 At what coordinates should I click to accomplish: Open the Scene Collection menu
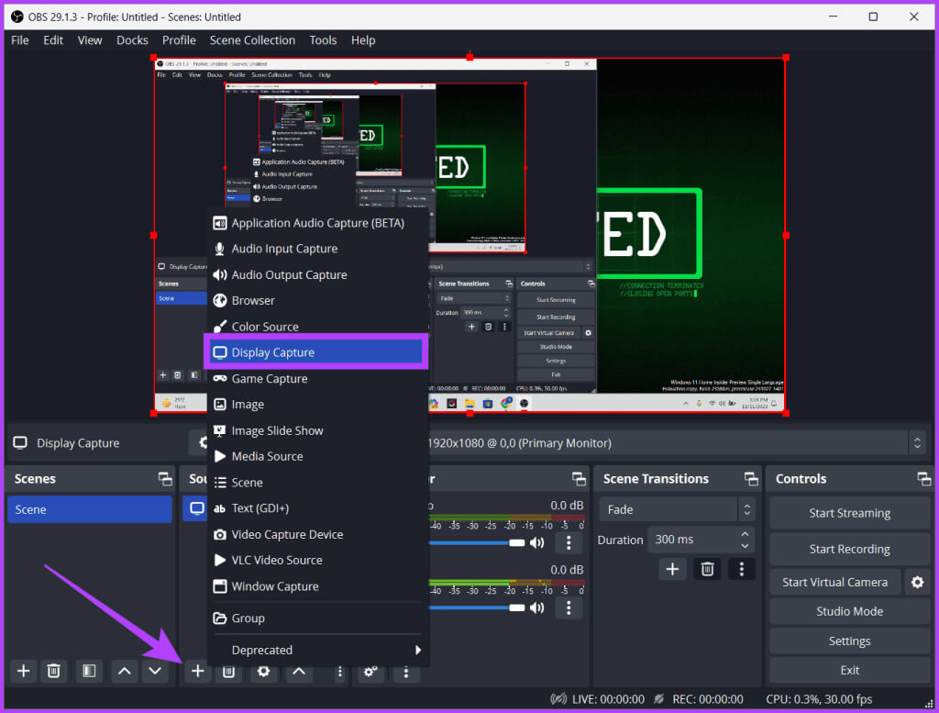pyautogui.click(x=252, y=40)
